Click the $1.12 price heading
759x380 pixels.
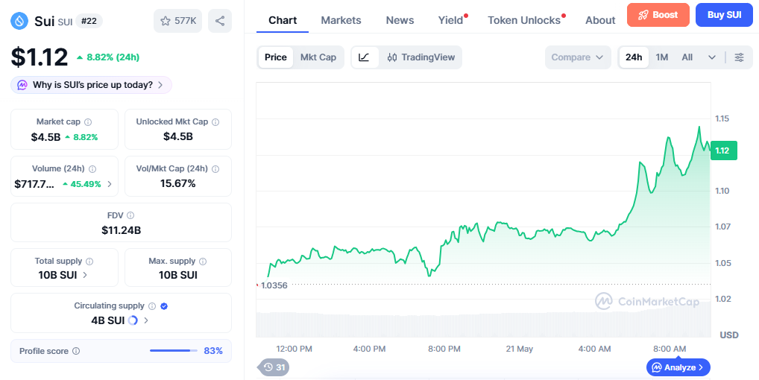[x=40, y=57]
